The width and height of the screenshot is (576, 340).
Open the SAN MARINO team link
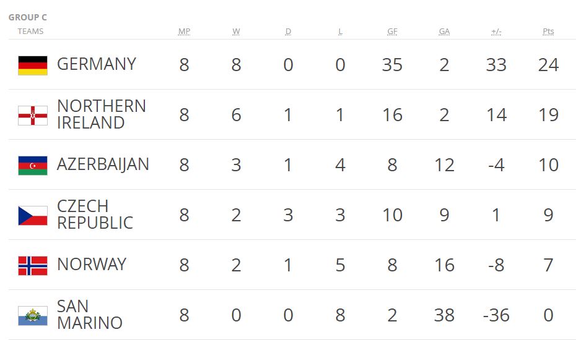click(90, 315)
